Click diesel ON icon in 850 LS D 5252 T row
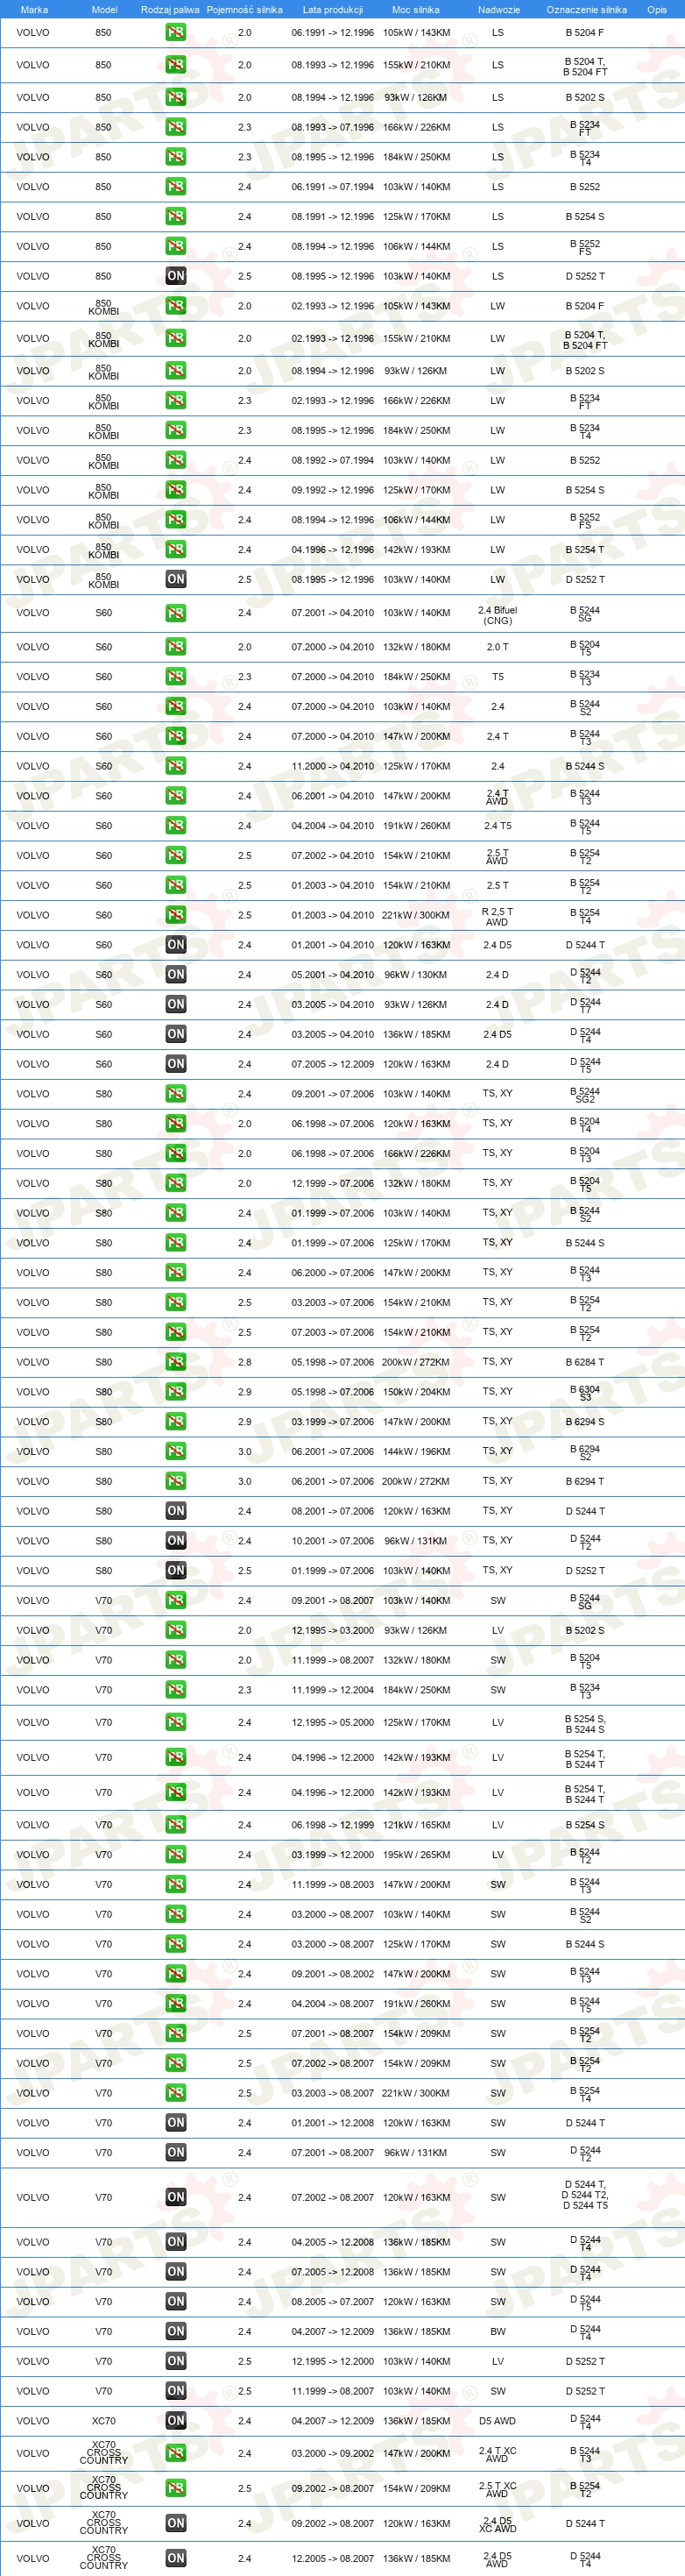 point(176,276)
